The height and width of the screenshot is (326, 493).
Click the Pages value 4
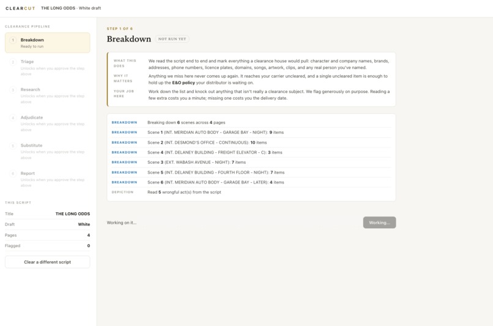coord(89,235)
